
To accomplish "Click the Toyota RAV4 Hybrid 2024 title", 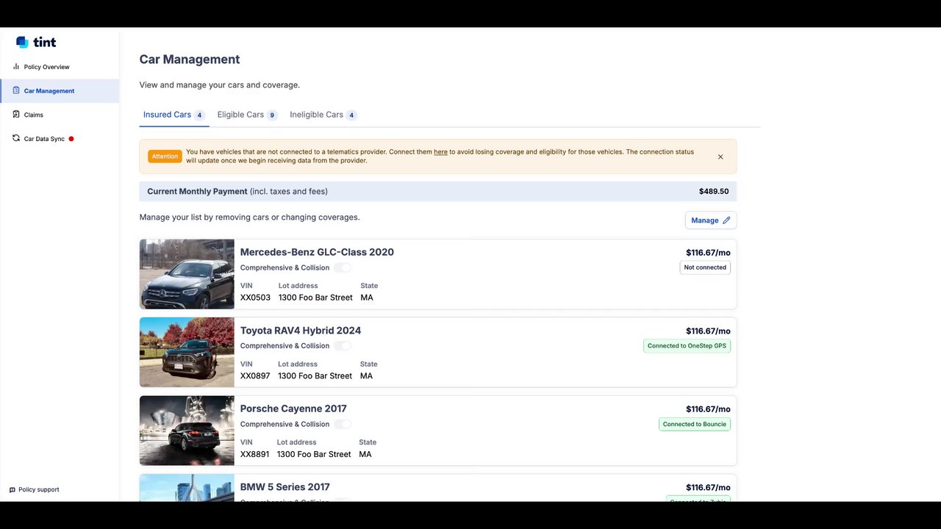I will (301, 331).
